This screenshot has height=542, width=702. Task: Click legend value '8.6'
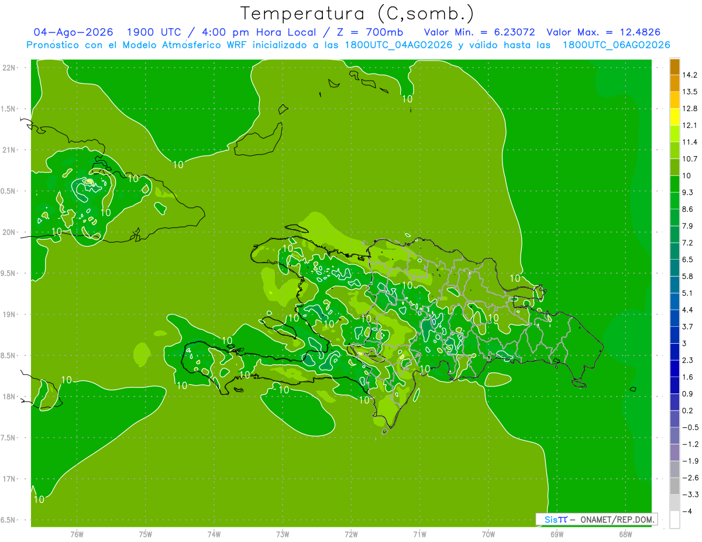[x=689, y=209]
